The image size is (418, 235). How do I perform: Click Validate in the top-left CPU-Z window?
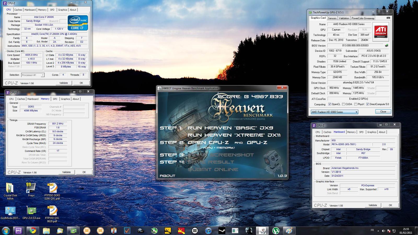click(x=63, y=83)
